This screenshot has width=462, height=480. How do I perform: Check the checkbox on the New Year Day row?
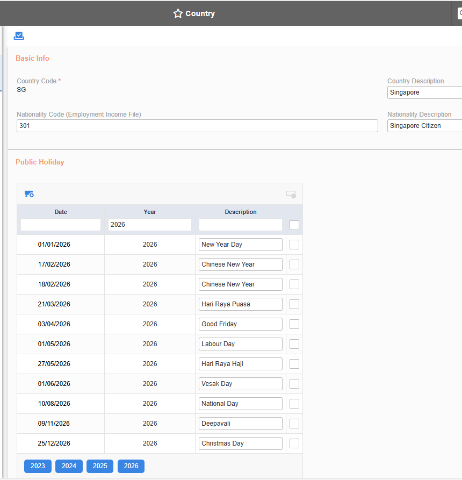click(294, 244)
